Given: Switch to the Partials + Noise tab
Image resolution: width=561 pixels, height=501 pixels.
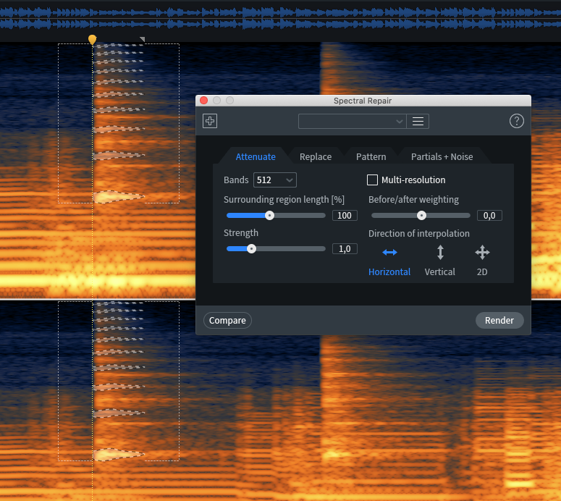Looking at the screenshot, I should pos(442,156).
